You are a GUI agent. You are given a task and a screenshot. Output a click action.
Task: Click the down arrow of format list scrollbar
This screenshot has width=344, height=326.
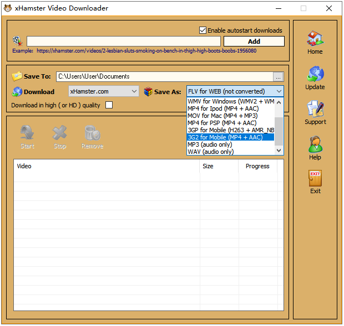pyautogui.click(x=279, y=151)
